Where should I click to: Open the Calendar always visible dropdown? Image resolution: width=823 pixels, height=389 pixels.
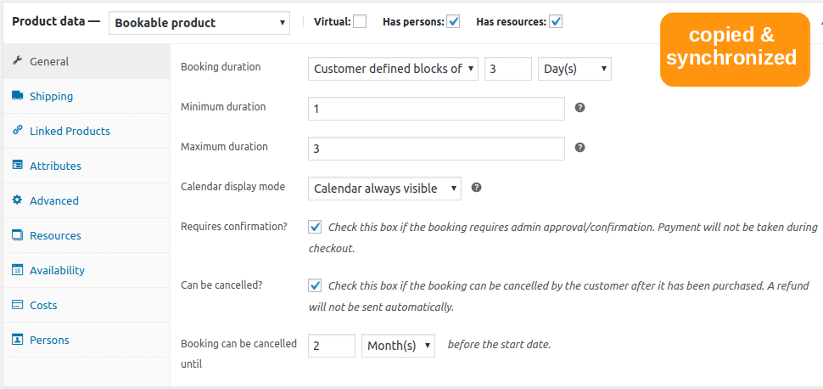point(384,189)
